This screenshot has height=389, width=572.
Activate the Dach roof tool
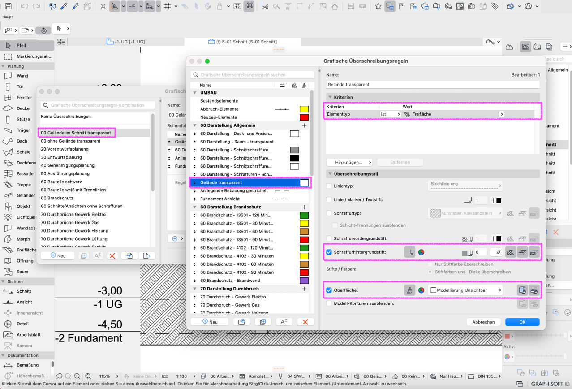point(27,141)
